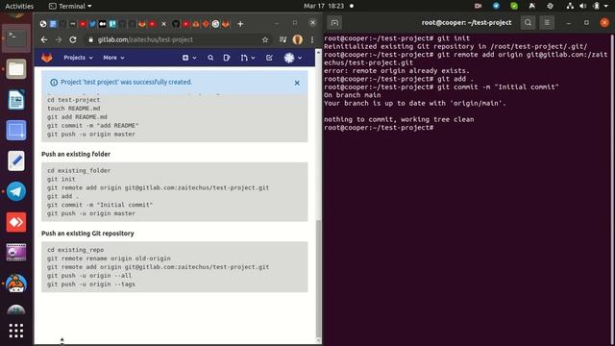This screenshot has height=346, width=615.
Task: Bookmark this page with the star icon
Action: (265, 39)
